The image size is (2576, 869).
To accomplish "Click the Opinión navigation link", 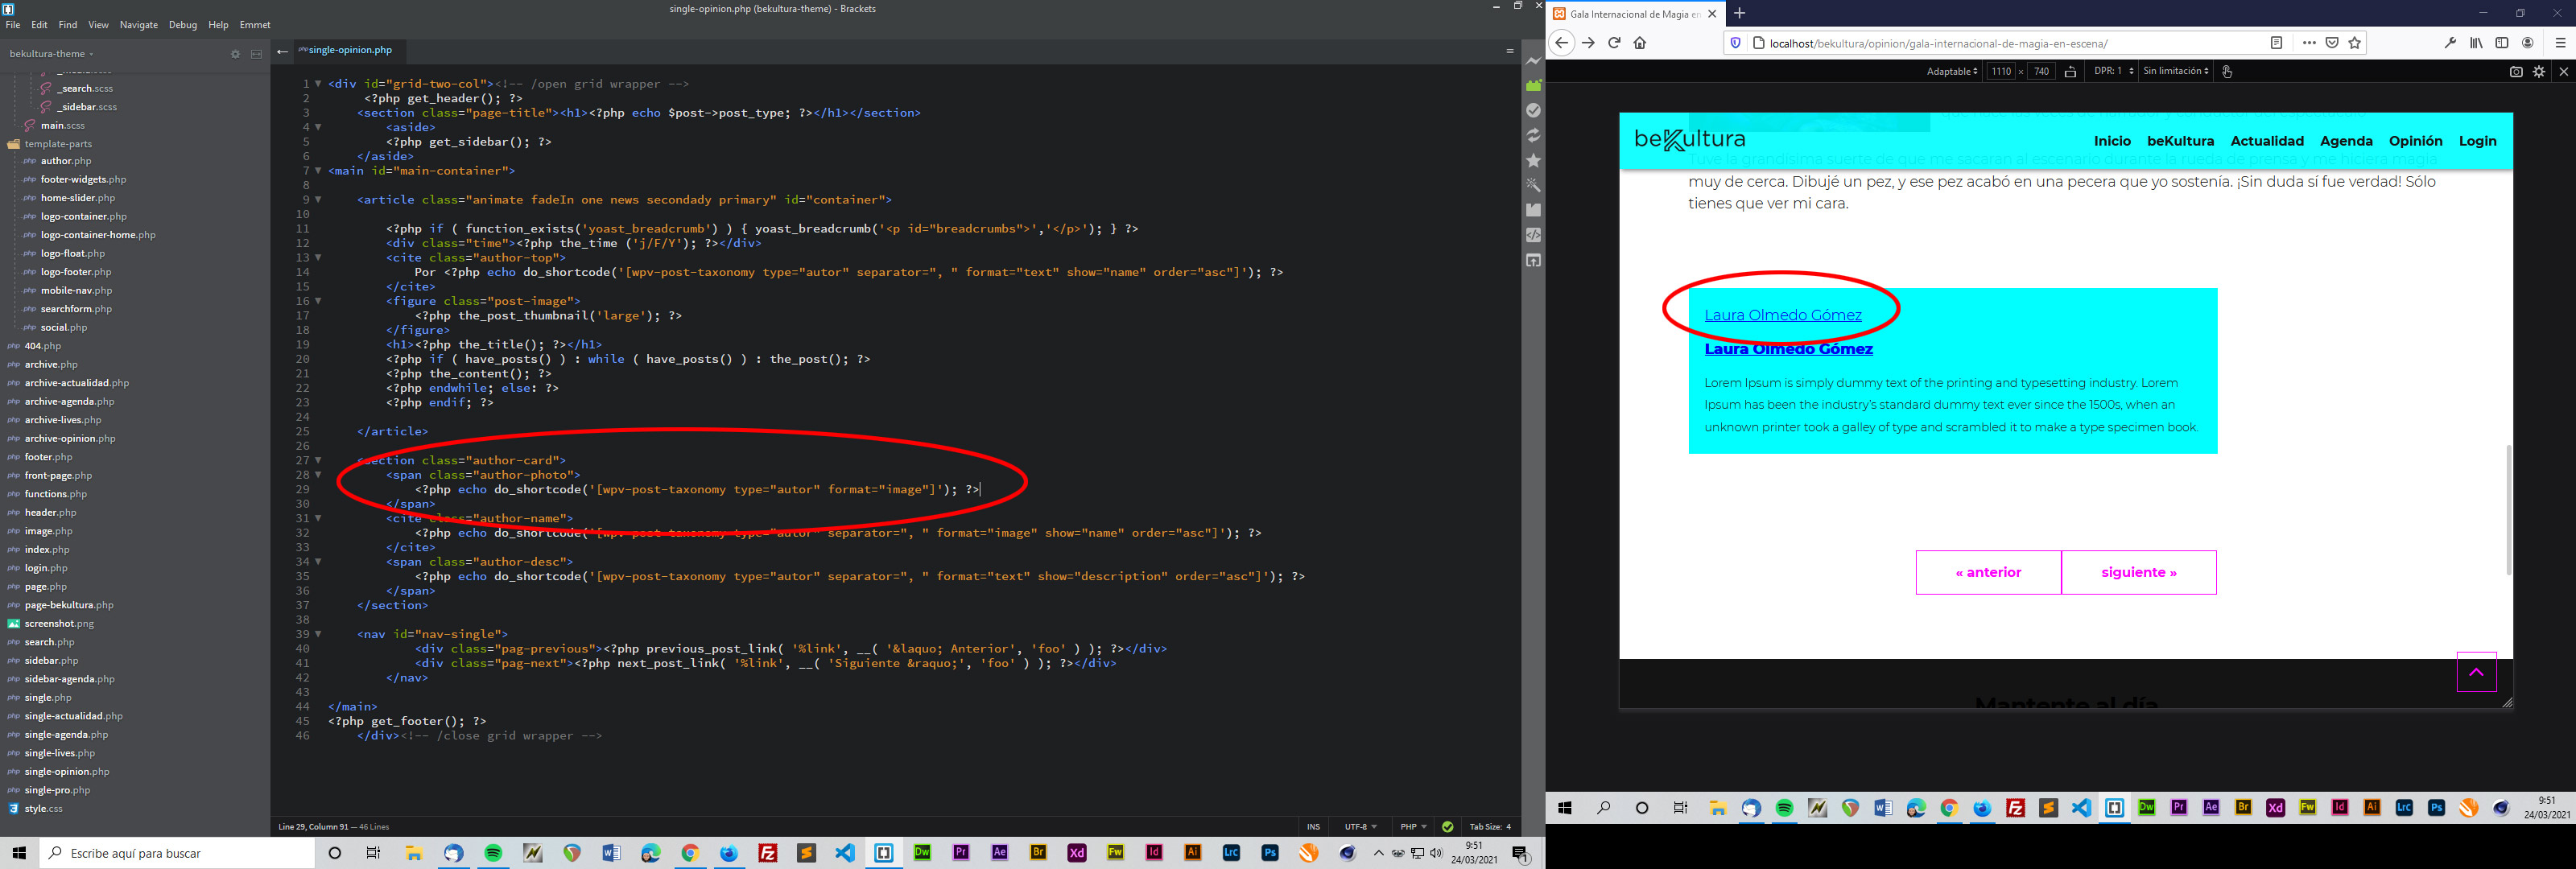I will point(2415,141).
